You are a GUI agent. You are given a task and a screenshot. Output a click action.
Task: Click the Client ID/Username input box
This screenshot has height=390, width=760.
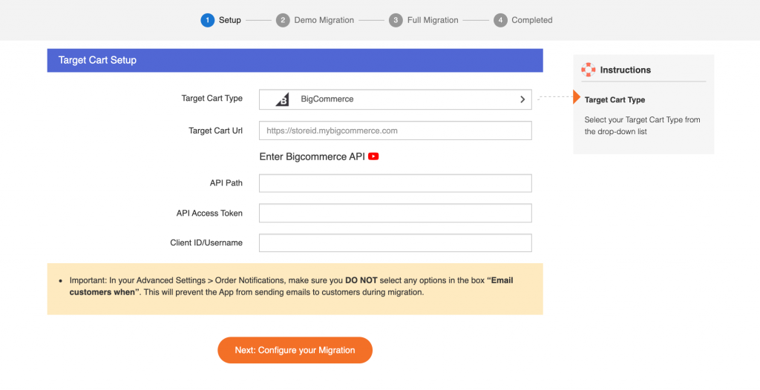[395, 243]
